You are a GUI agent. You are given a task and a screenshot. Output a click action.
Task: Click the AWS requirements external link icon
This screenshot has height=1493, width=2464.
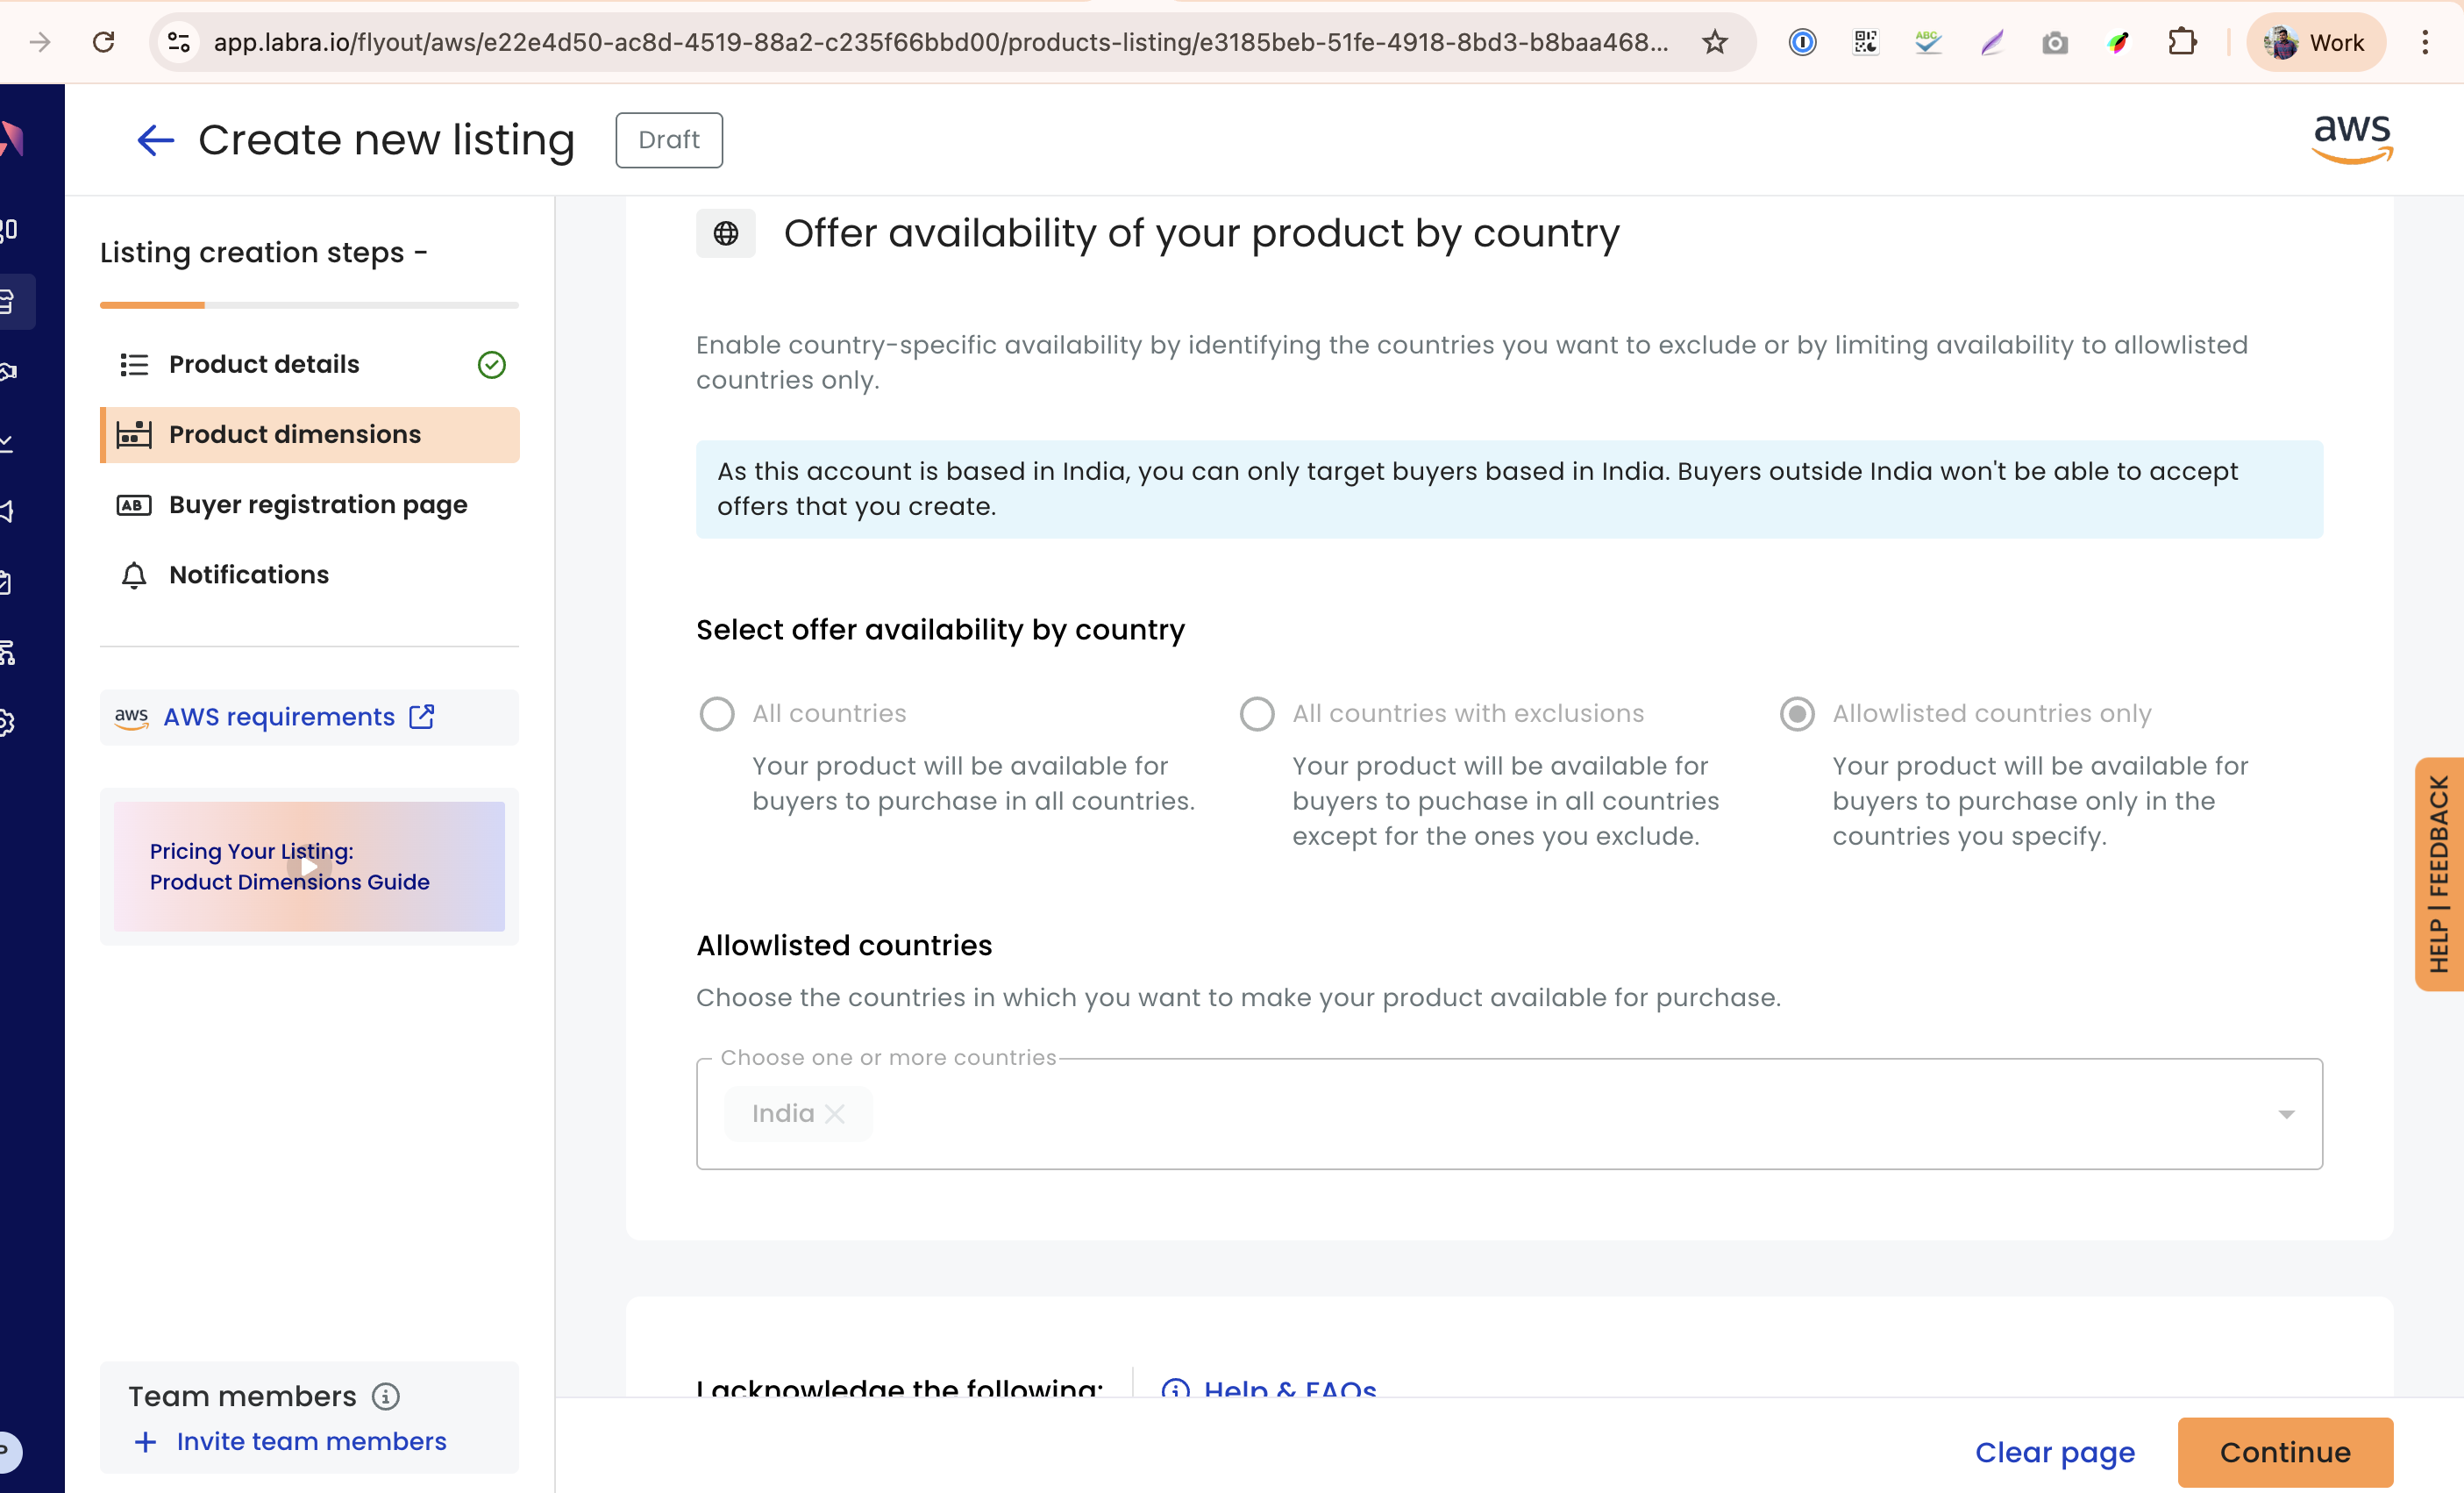pyautogui.click(x=422, y=717)
